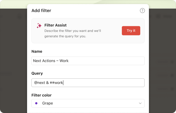Click the "Next Actions – Work" name text

tap(51, 61)
